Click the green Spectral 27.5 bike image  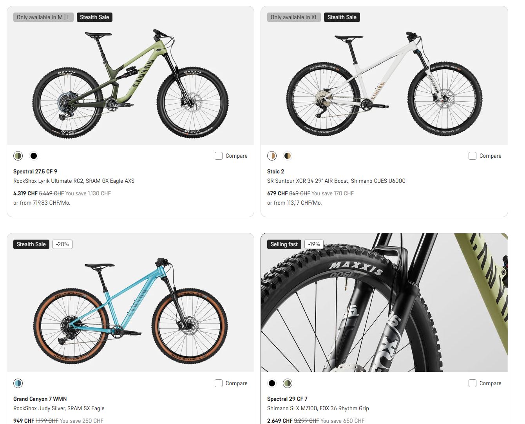tap(130, 84)
